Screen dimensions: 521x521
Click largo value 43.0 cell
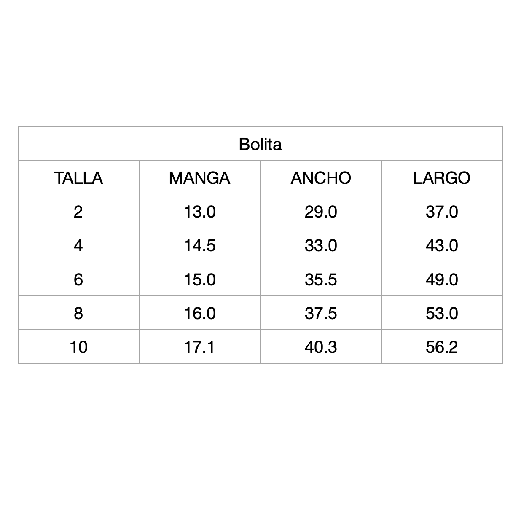pos(442,245)
